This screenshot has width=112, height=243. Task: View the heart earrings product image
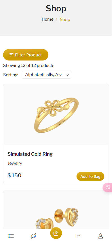pyautogui.click(x=56, y=210)
